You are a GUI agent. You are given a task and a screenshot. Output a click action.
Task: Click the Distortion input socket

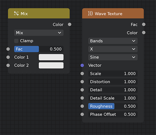(82, 82)
